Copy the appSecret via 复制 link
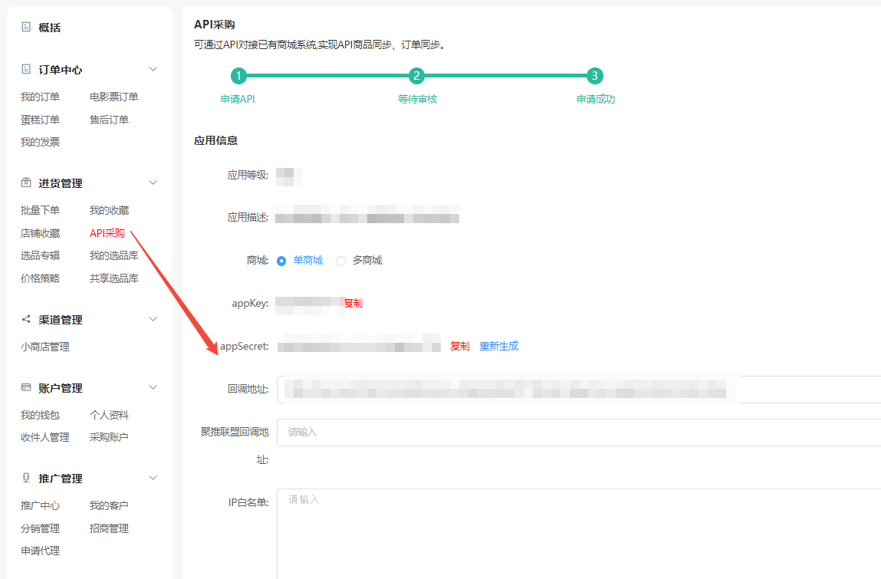 (459, 347)
